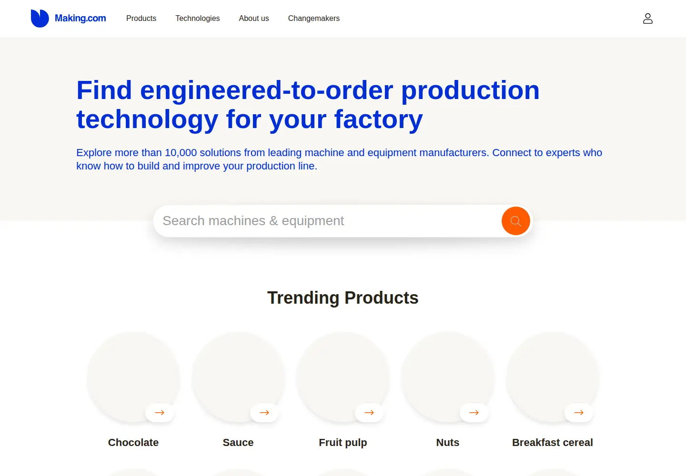The width and height of the screenshot is (686, 476).
Task: Open the Products menu
Action: tap(141, 19)
